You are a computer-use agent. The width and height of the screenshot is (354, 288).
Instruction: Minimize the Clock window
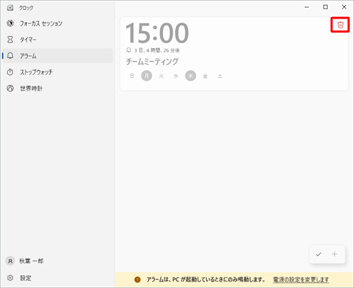307,7
